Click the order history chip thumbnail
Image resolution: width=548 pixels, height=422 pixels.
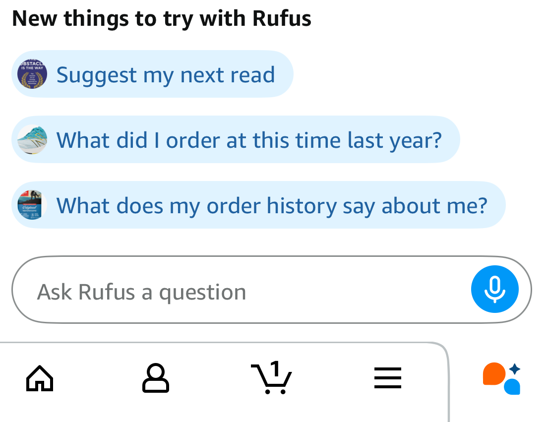pyautogui.click(x=32, y=205)
